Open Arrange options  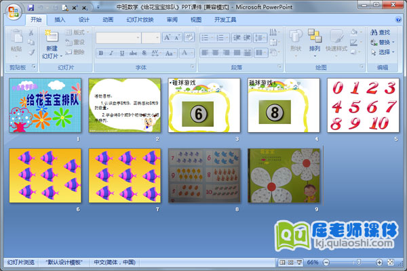click(315, 43)
